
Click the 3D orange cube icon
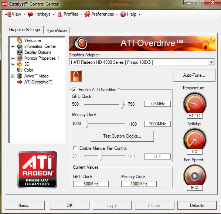[x=20, y=64]
